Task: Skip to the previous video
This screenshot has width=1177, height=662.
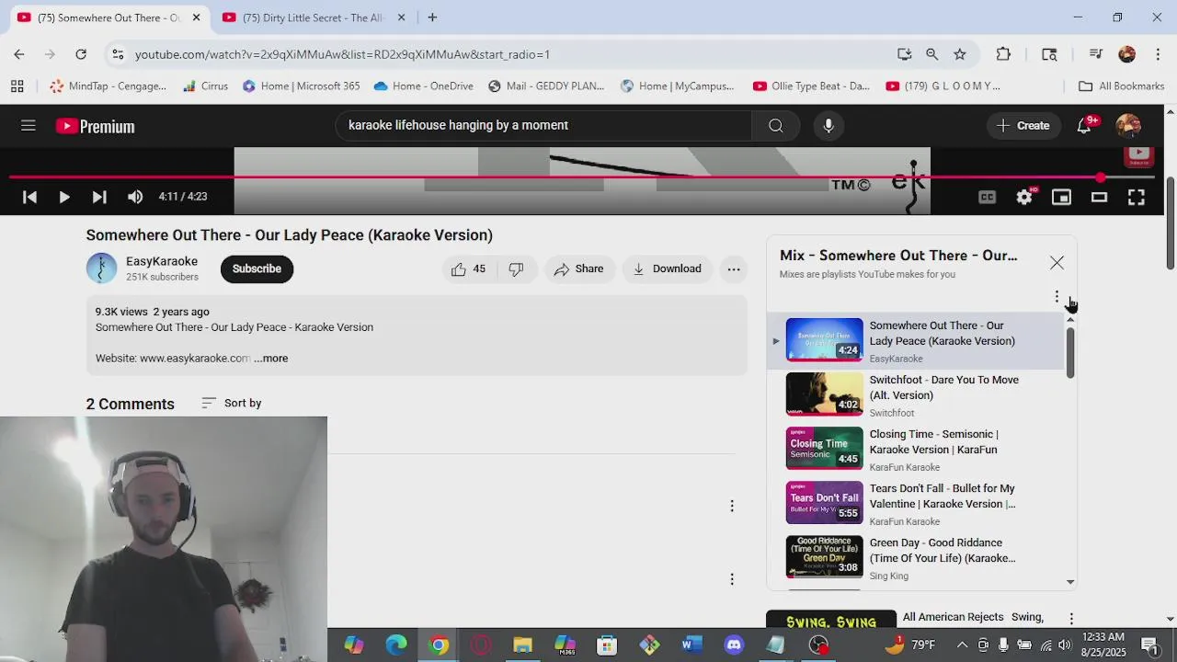Action: click(x=29, y=197)
